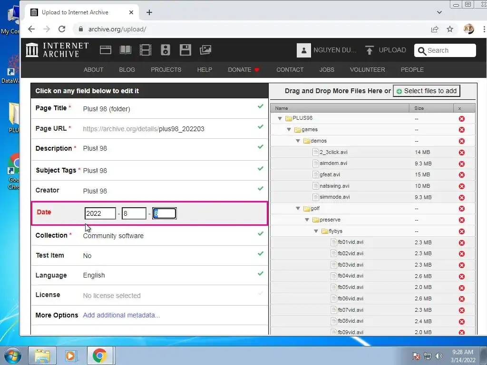Sort by the Size column header
Image resolution: width=487 pixels, height=365 pixels.
[431, 108]
